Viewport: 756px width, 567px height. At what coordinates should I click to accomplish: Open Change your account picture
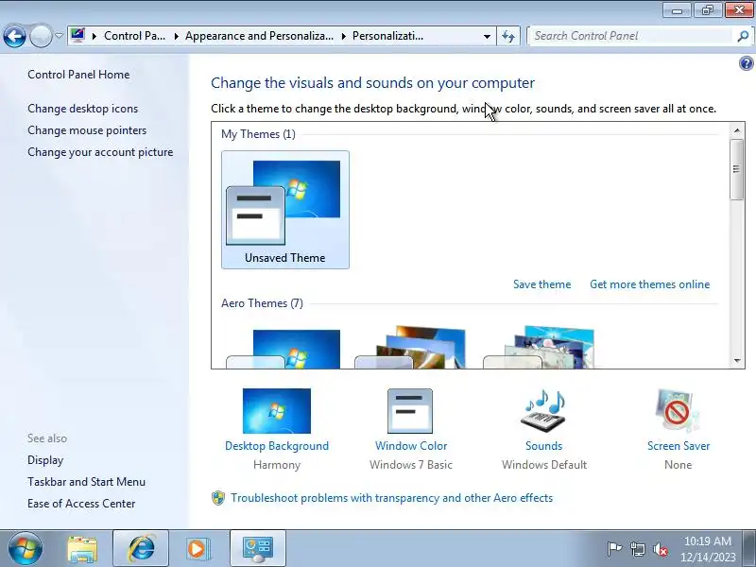[x=100, y=152]
